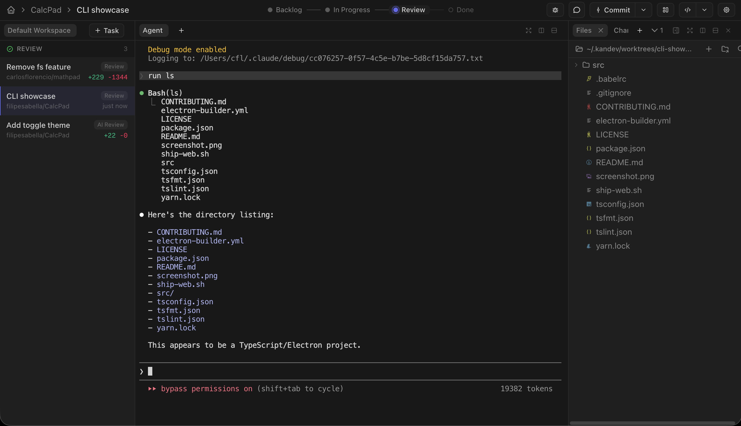
Task: Split the Files panel vertically
Action: pos(703,30)
